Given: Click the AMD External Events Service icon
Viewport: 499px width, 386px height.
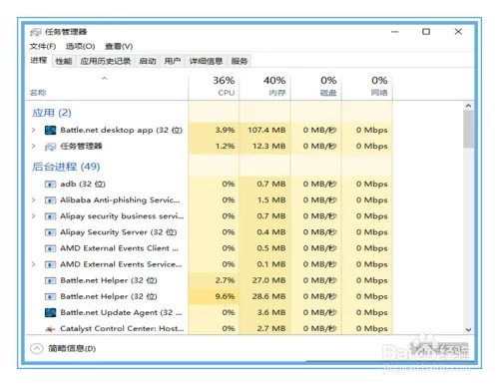Looking at the screenshot, I should point(50,264).
